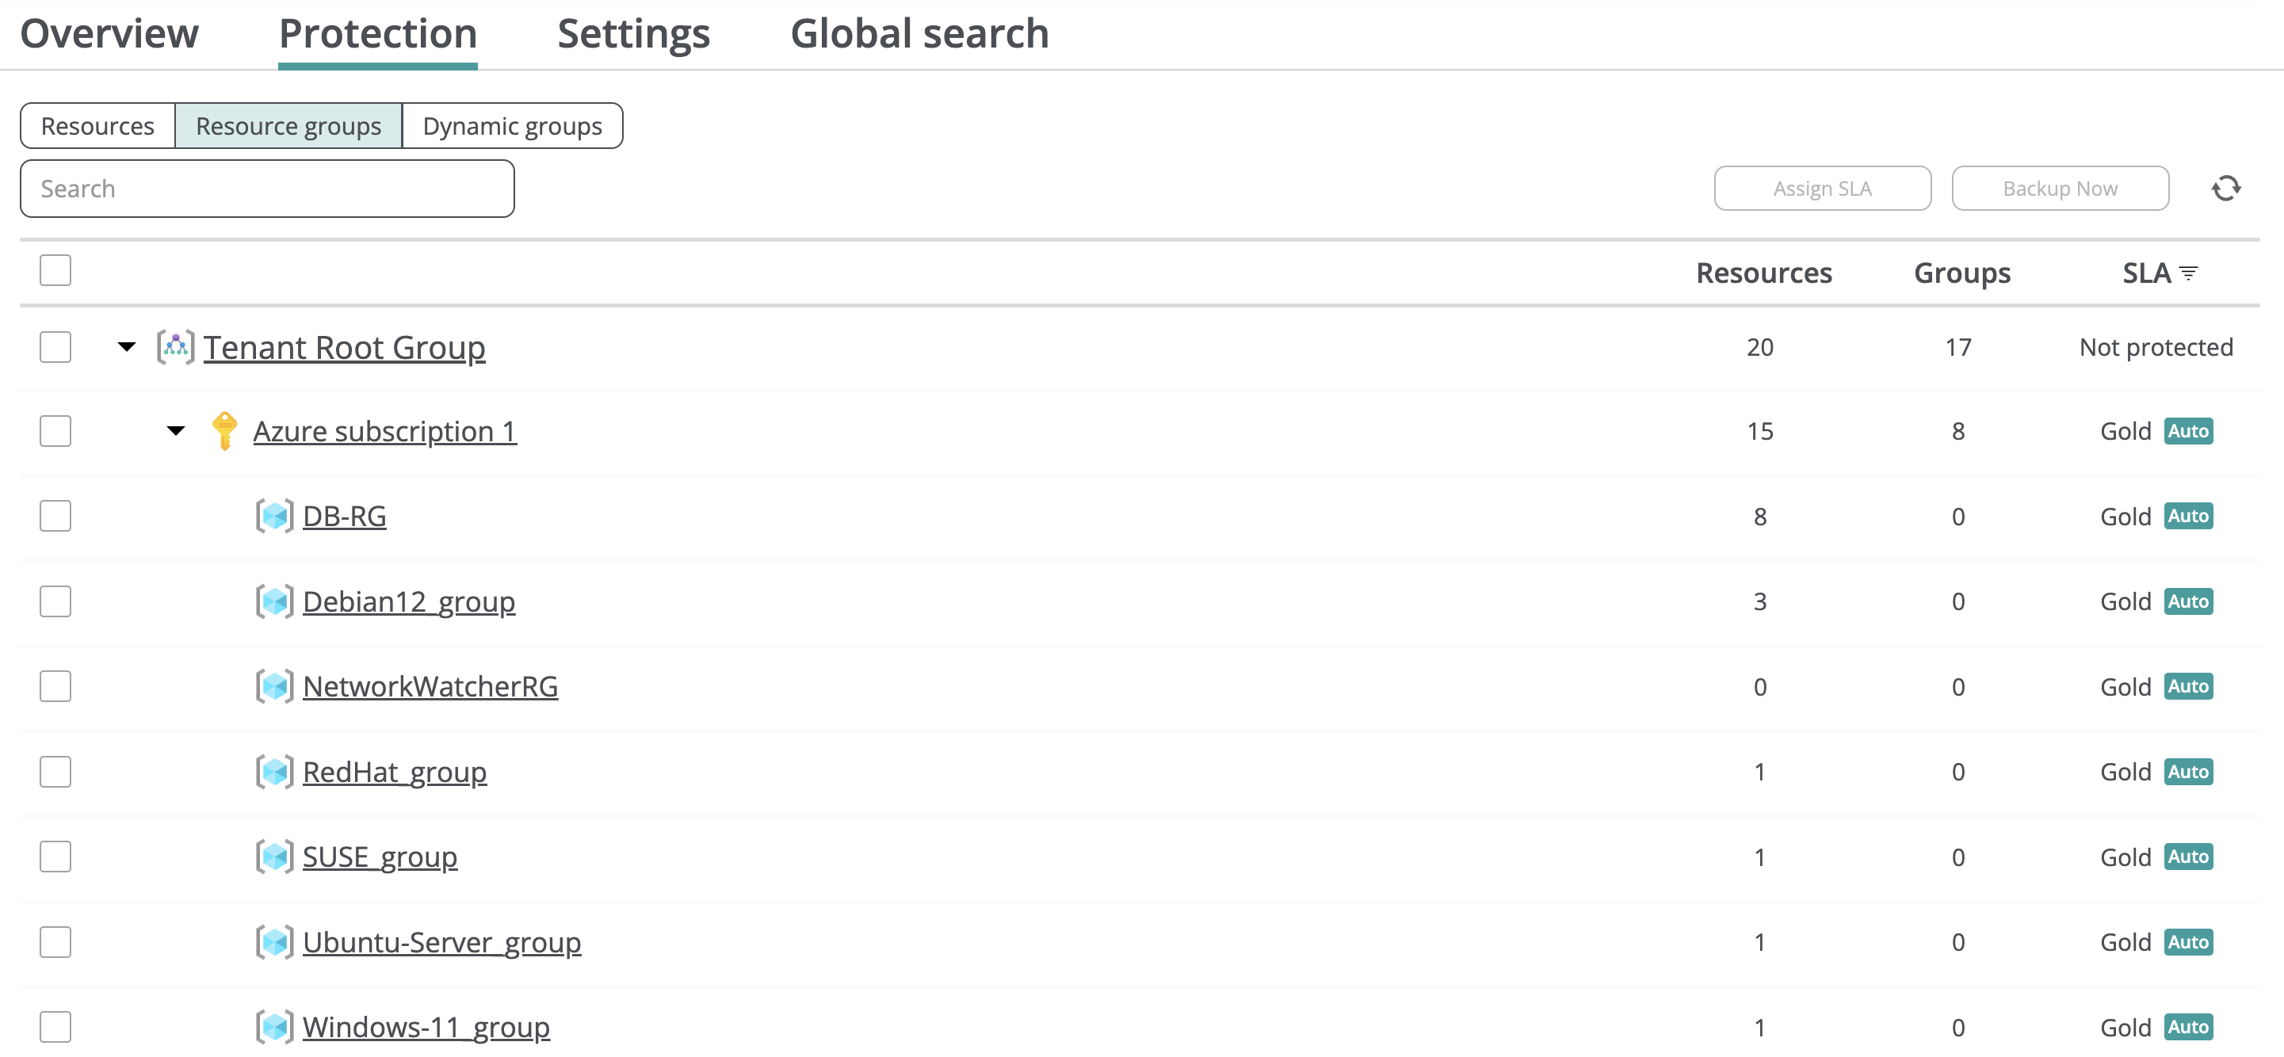Click the SLA column filter icon
Screen dimensions: 2284x1057
click(2188, 273)
